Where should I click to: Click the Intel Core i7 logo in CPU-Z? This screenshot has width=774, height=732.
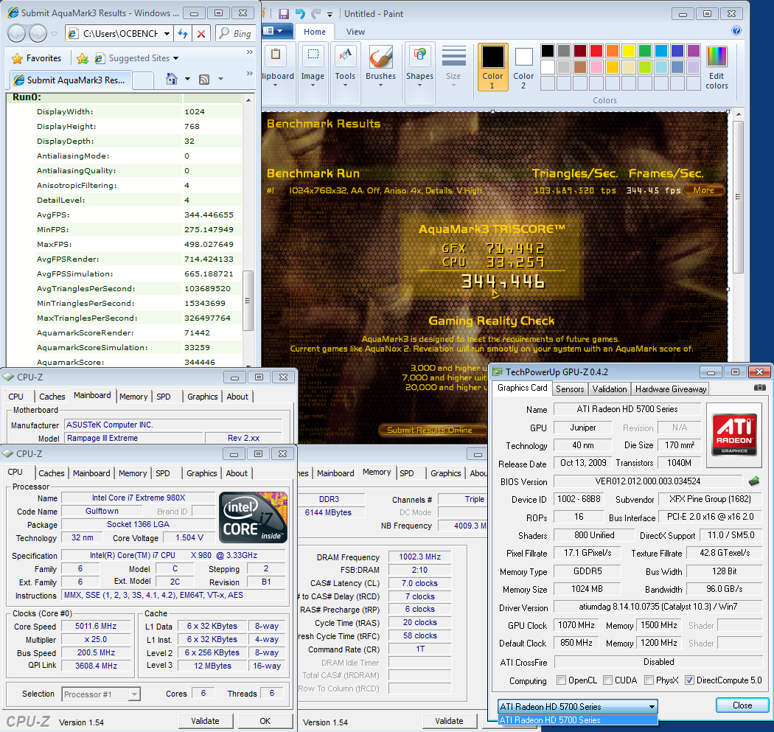(253, 517)
